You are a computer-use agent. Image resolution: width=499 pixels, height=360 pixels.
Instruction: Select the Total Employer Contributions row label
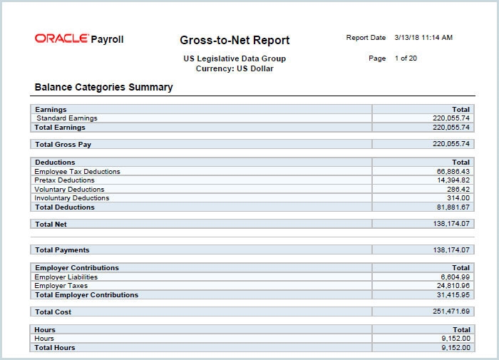86,294
